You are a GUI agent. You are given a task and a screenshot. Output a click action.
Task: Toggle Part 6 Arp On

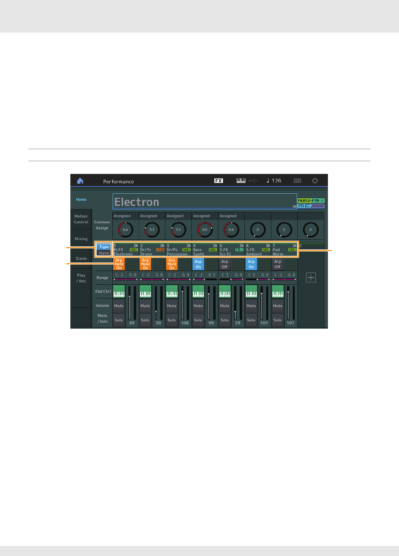[251, 264]
